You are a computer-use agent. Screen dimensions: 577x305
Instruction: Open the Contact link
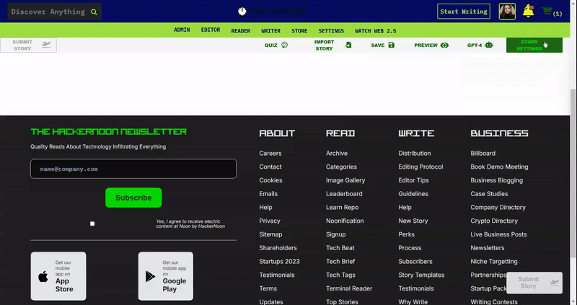(x=270, y=167)
